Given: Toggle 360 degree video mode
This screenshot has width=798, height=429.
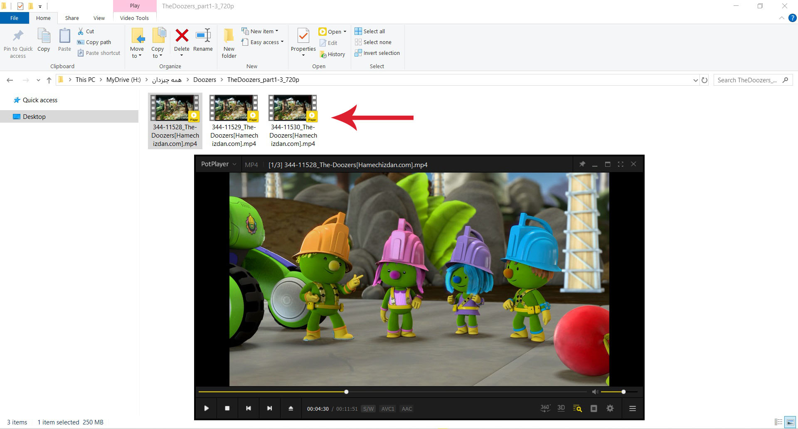Looking at the screenshot, I should click(545, 408).
